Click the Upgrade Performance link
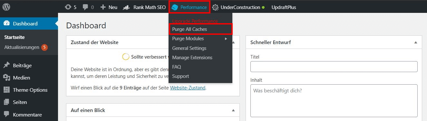 [195, 21]
